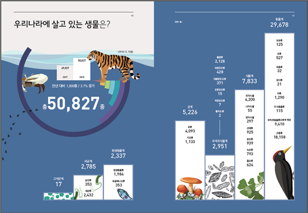Select the 2017 bar labeled 49,027
Image resolution: width=308 pixels, height=213 pixels.
pos(65,73)
